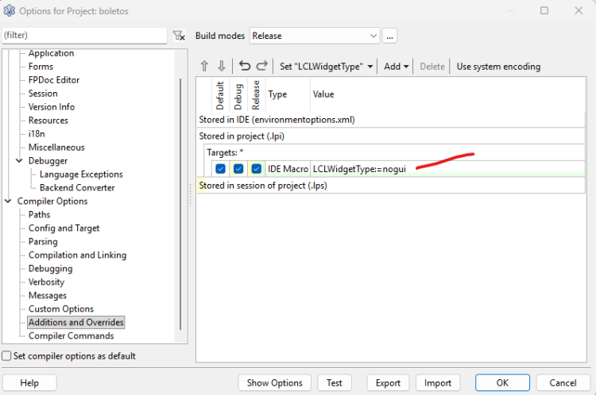Viewport: 596px width, 395px height.
Task: Select Additions and Overrides tree item
Action: click(76, 322)
